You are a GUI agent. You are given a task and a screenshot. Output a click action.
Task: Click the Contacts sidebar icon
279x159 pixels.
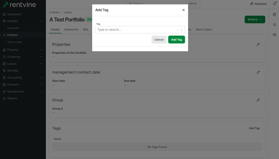point(4,84)
